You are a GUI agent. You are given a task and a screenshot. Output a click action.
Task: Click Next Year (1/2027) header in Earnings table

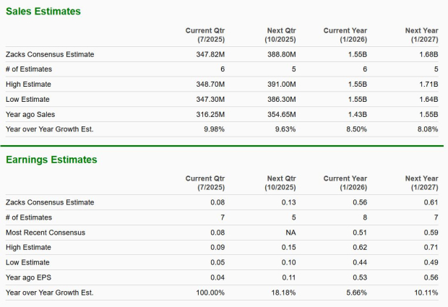[421, 183]
